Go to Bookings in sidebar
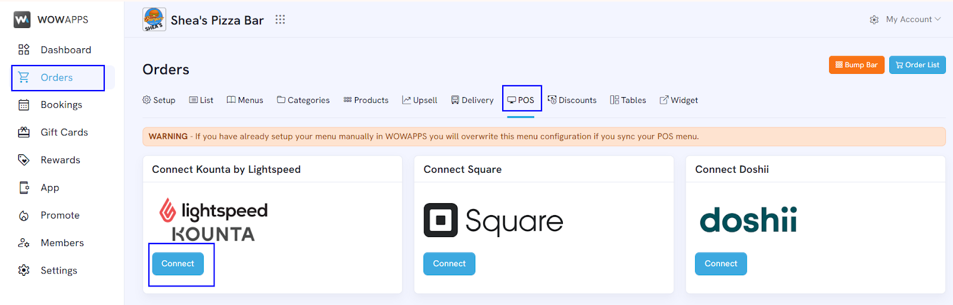The image size is (953, 305). coord(61,105)
